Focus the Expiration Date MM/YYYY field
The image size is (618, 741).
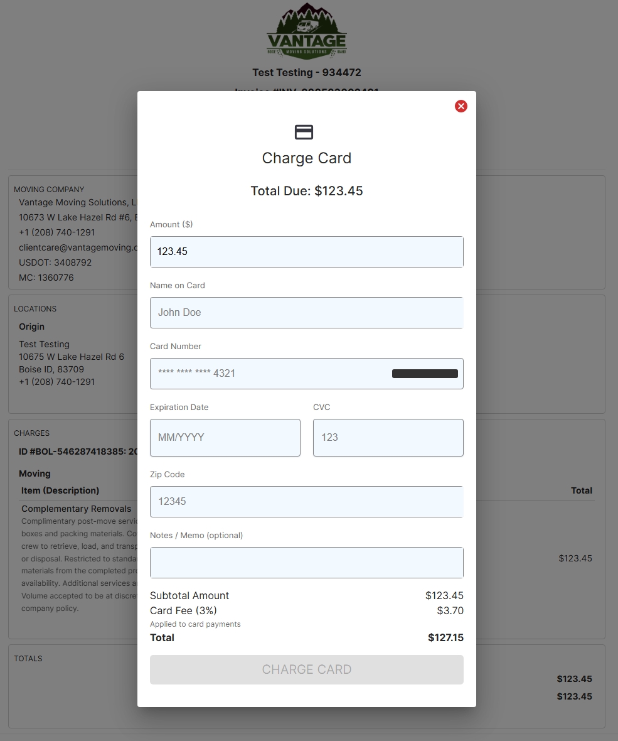coord(225,437)
